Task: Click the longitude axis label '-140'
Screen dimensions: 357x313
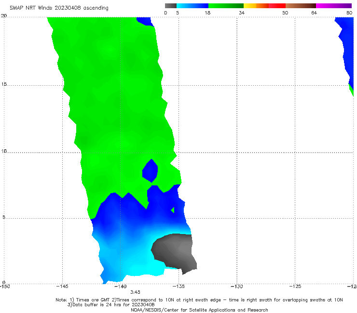Action: point(121,287)
